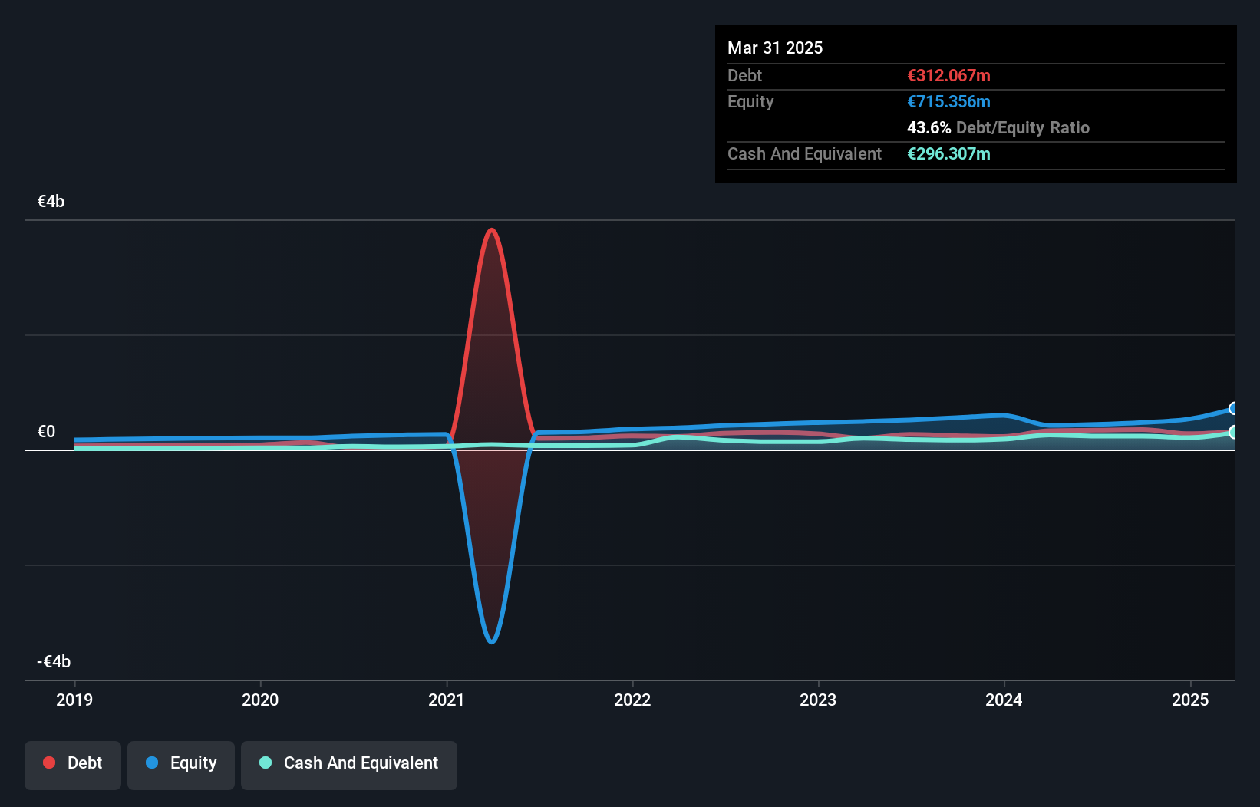Viewport: 1260px width, 807px height.
Task: Click the blue equity trough in 2021
Action: click(x=491, y=641)
